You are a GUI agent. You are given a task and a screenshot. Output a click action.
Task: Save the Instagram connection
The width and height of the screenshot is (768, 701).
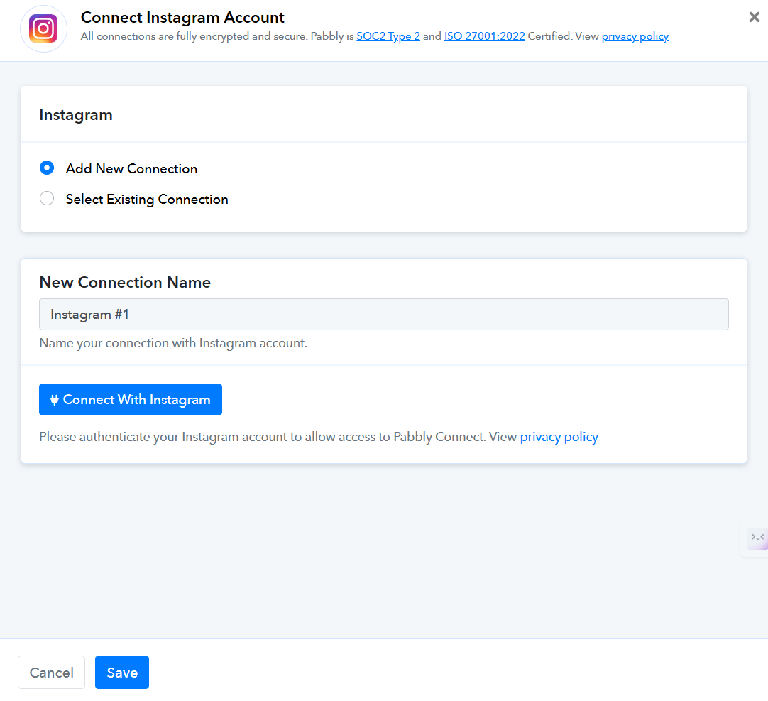click(122, 672)
